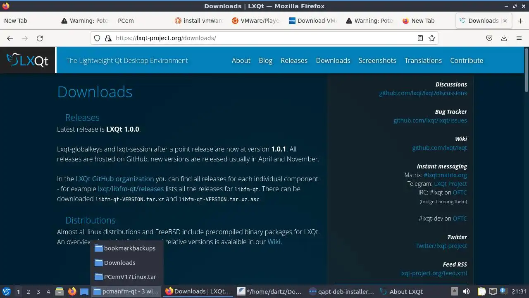Open github.com/lxqt/lxqt/issues bug tracker link

point(430,120)
